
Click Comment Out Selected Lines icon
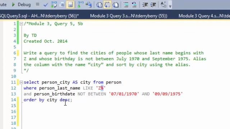click(x=126, y=5)
